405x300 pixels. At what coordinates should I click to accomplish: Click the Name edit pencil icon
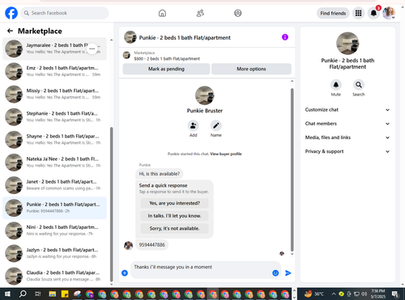216,125
